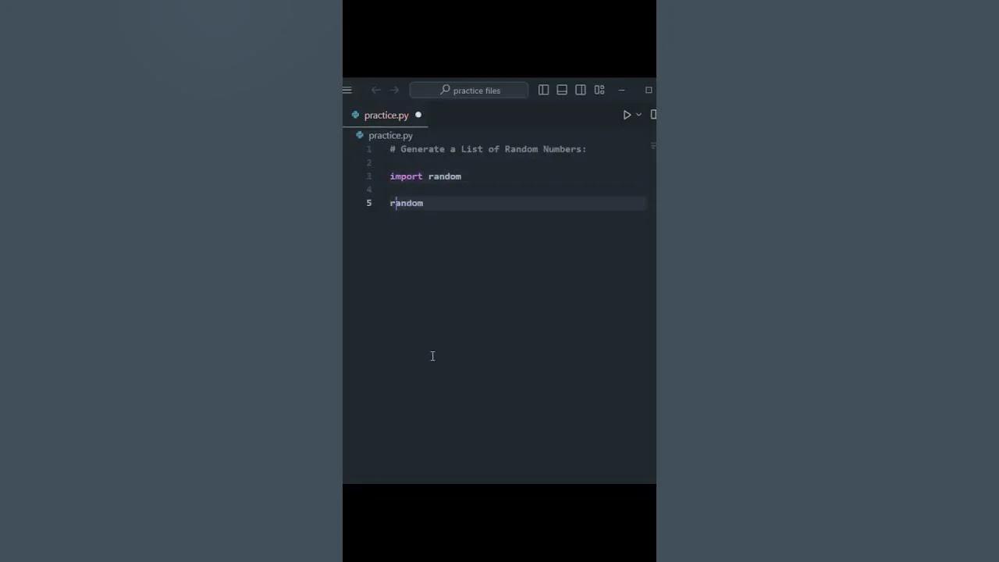Go back with the left arrow
The width and height of the screenshot is (999, 562).
[376, 91]
